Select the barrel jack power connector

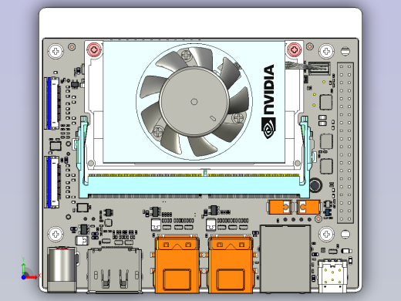click(62, 269)
